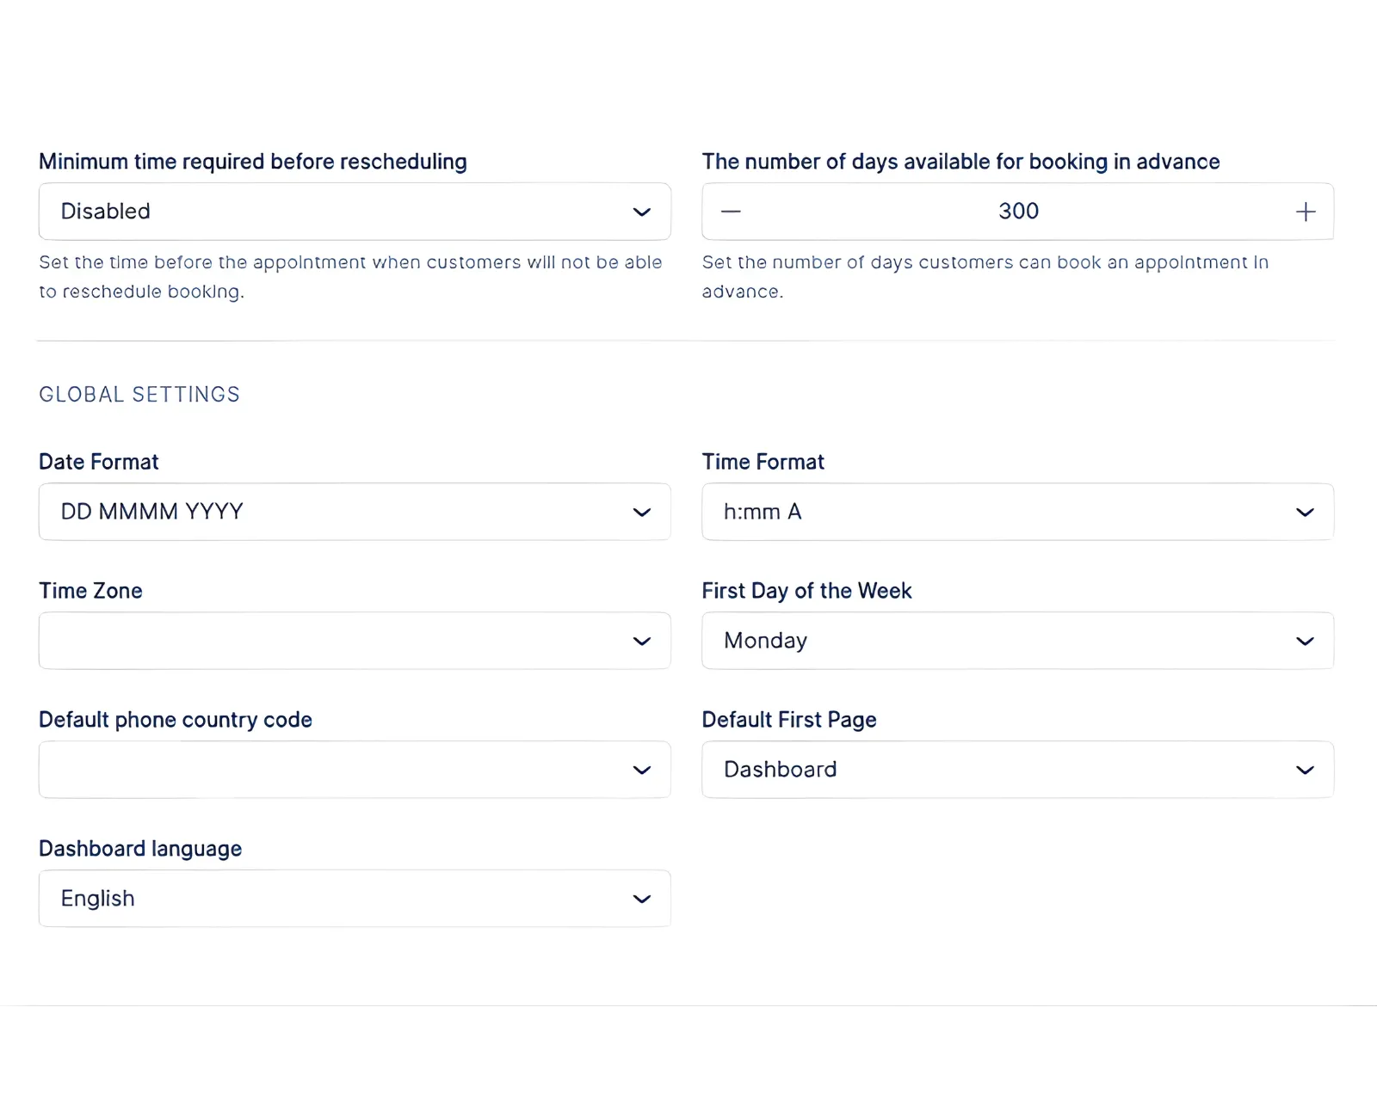This screenshot has width=1377, height=1118.
Task: Click the chevron on the Time Format field
Action: click(1305, 512)
